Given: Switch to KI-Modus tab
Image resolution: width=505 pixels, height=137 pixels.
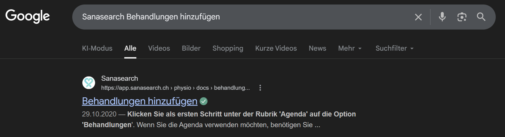Looking at the screenshot, I should coord(97,48).
